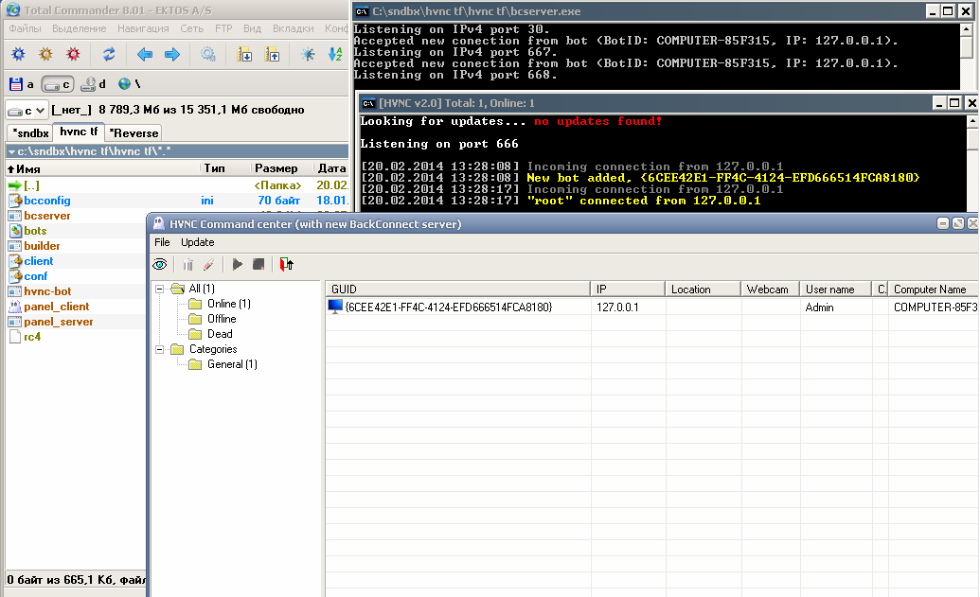Open the Вид menu
980x597 pixels.
(253, 28)
